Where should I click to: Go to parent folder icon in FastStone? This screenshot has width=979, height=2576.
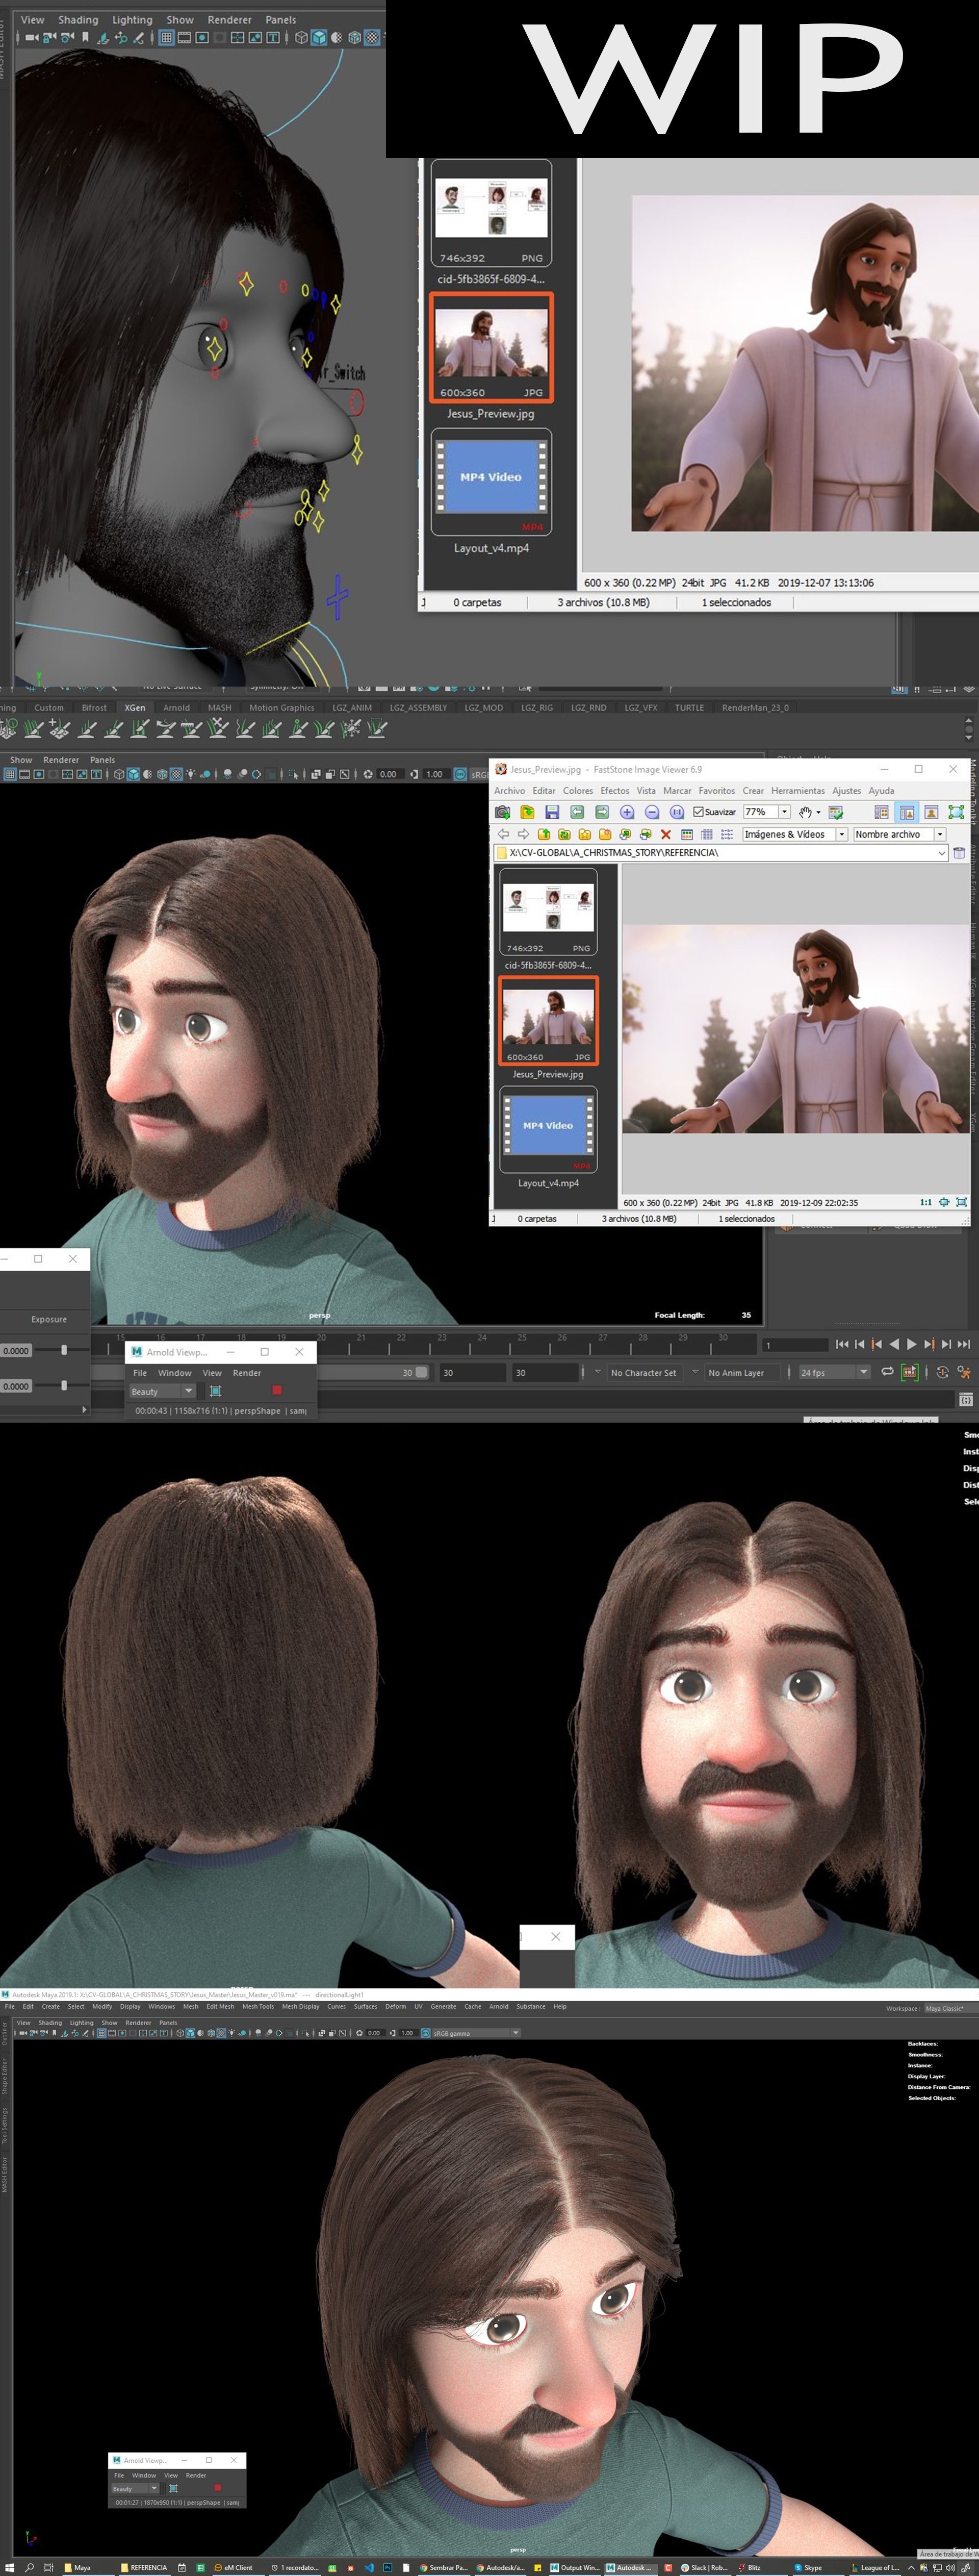544,834
